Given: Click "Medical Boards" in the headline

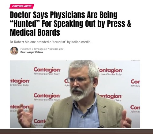Looking at the screenshot, I should pos(35,33).
